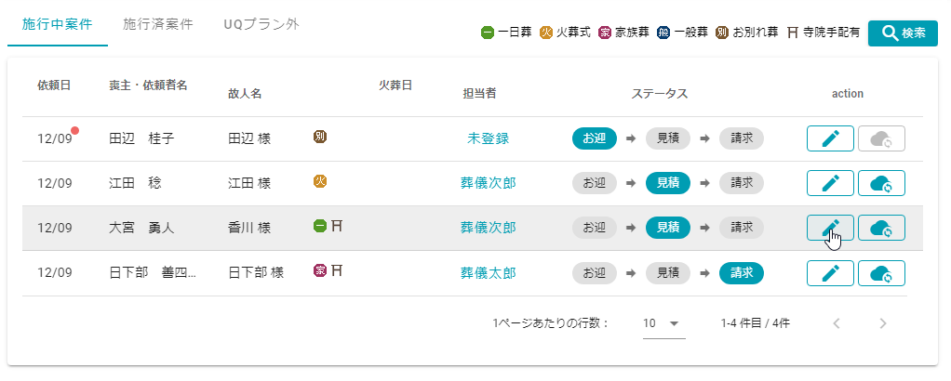This screenshot has width=951, height=381.
Task: Click the edit pencil for 大宮 勇人 row
Action: (x=830, y=228)
